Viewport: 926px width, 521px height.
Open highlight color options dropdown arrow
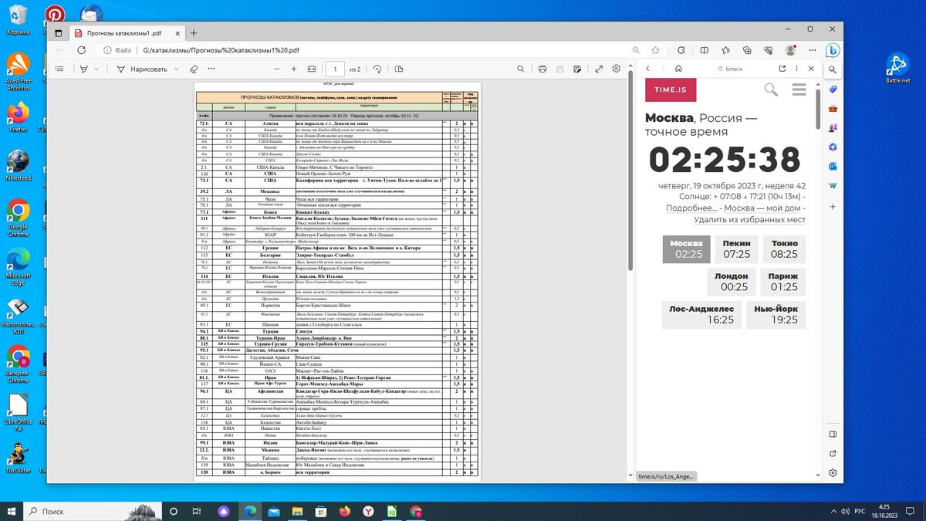click(96, 69)
